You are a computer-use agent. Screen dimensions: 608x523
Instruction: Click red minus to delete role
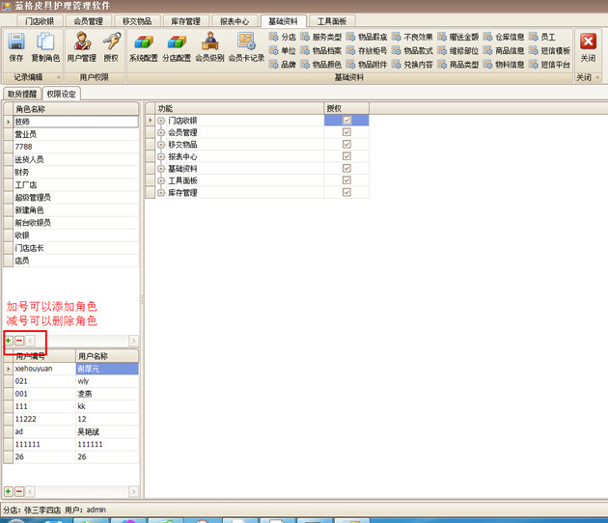[x=19, y=341]
